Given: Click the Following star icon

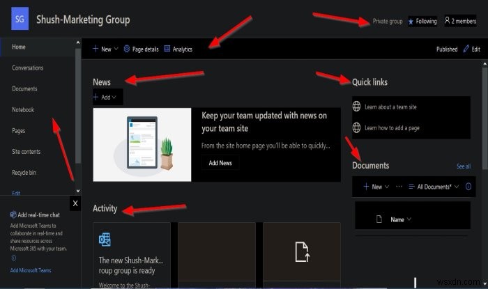Looking at the screenshot, I should [411, 22].
